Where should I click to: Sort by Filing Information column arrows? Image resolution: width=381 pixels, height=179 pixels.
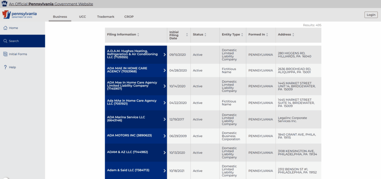click(x=138, y=35)
